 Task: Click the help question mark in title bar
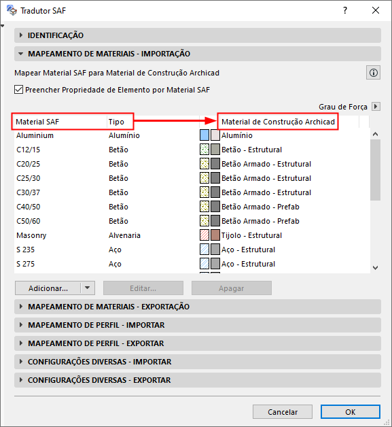point(345,10)
